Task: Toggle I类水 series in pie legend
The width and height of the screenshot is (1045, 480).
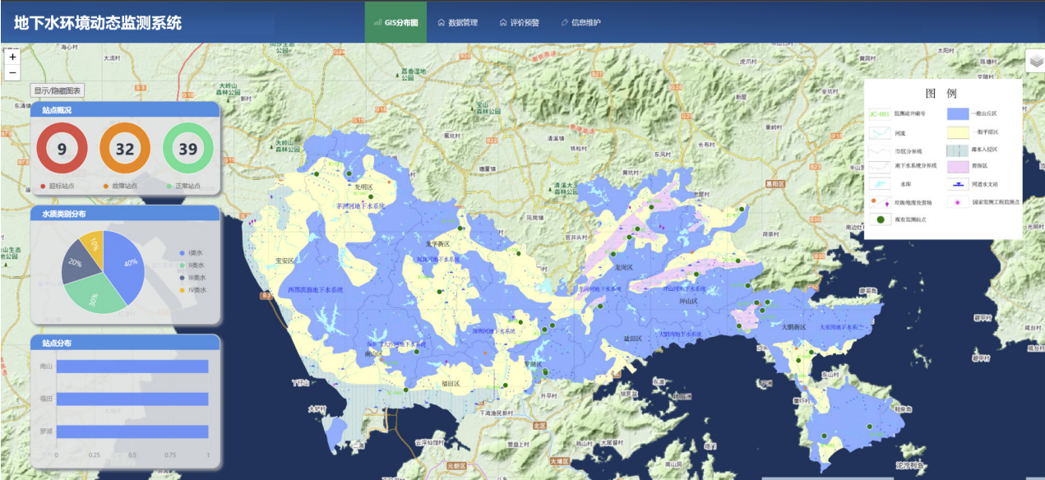Action: point(192,252)
